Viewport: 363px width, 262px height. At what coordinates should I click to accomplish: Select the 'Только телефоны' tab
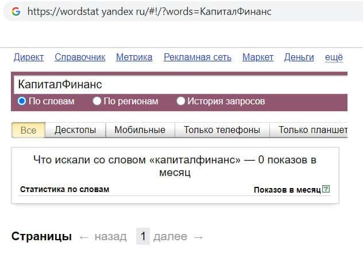click(222, 130)
